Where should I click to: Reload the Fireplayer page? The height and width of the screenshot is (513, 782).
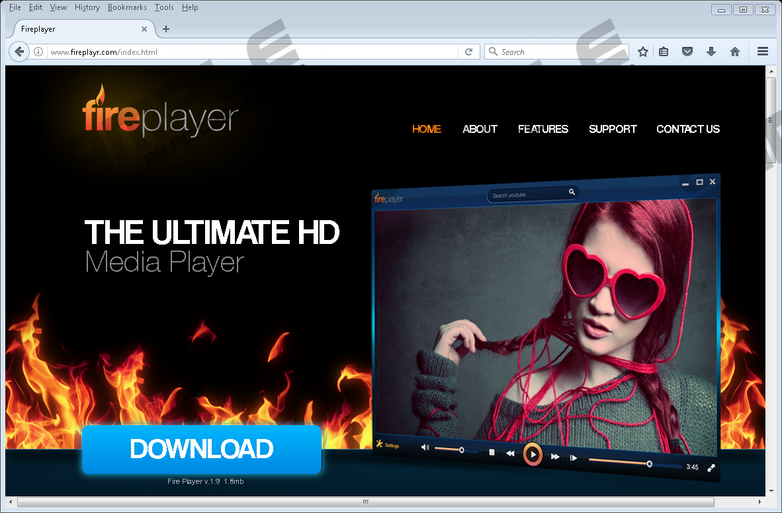tap(469, 52)
